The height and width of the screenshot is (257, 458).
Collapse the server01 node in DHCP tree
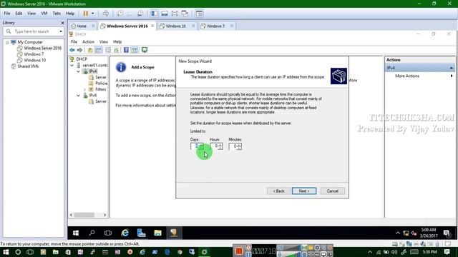[72, 65]
